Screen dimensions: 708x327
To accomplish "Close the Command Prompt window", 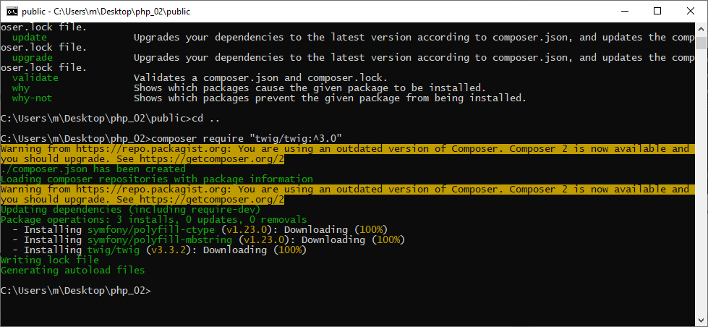I will point(691,11).
